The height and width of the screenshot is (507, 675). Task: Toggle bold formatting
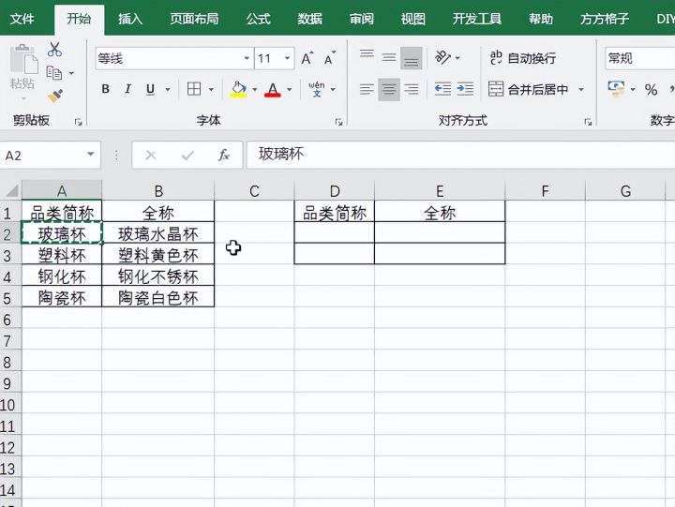pos(105,89)
